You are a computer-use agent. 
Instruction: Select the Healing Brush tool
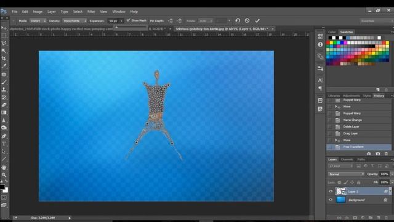pyautogui.click(x=4, y=74)
